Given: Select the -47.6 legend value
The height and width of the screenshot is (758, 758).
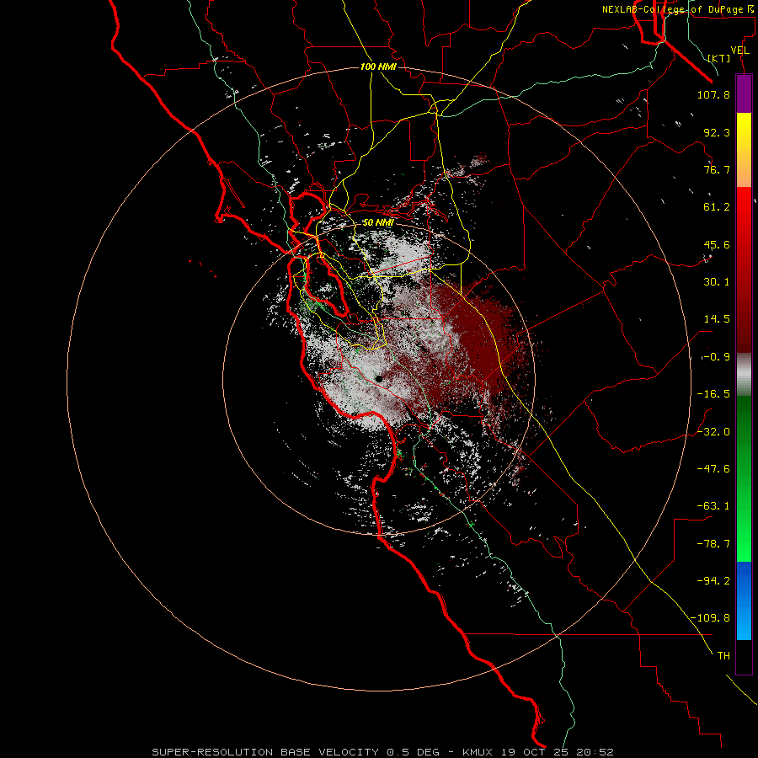Looking at the screenshot, I should 713,469.
